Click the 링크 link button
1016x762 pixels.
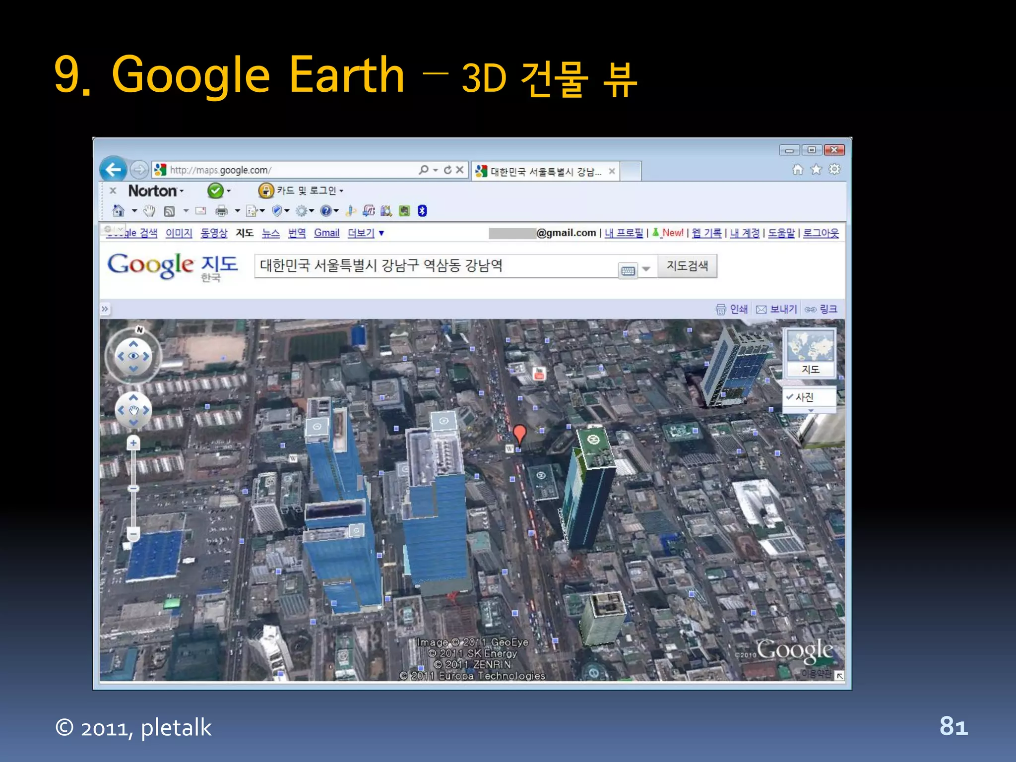tap(821, 309)
